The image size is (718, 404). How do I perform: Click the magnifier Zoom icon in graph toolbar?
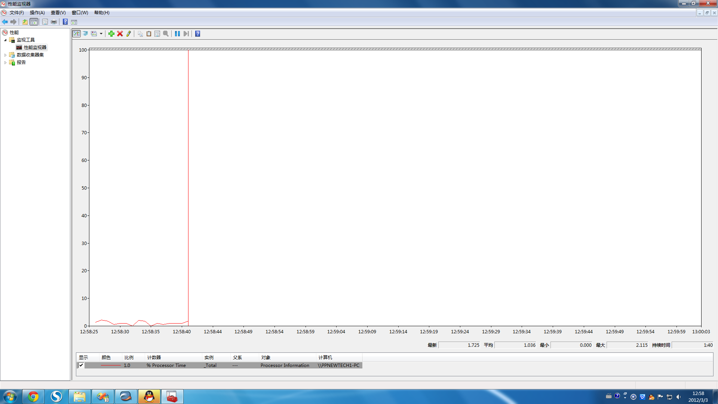[166, 34]
